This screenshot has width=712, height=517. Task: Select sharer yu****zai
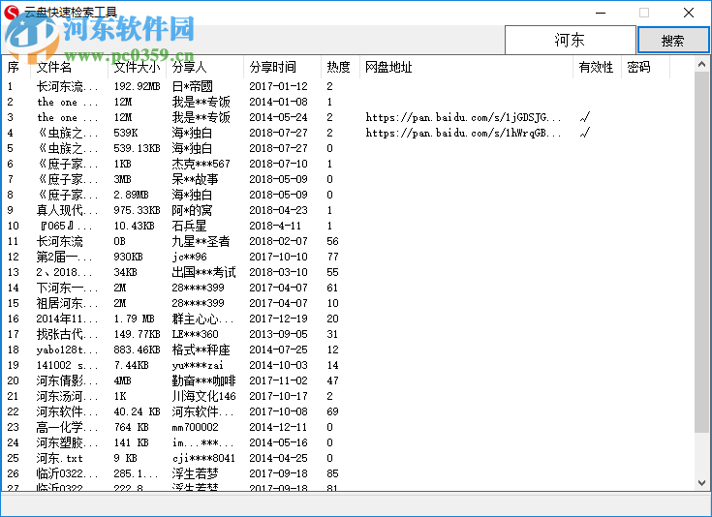pyautogui.click(x=198, y=365)
